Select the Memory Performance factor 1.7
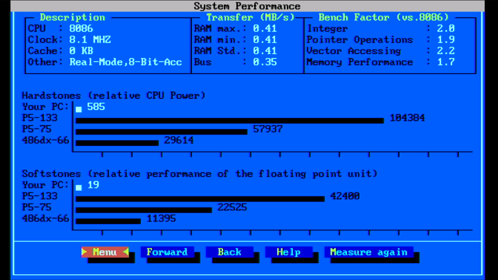 (x=446, y=62)
